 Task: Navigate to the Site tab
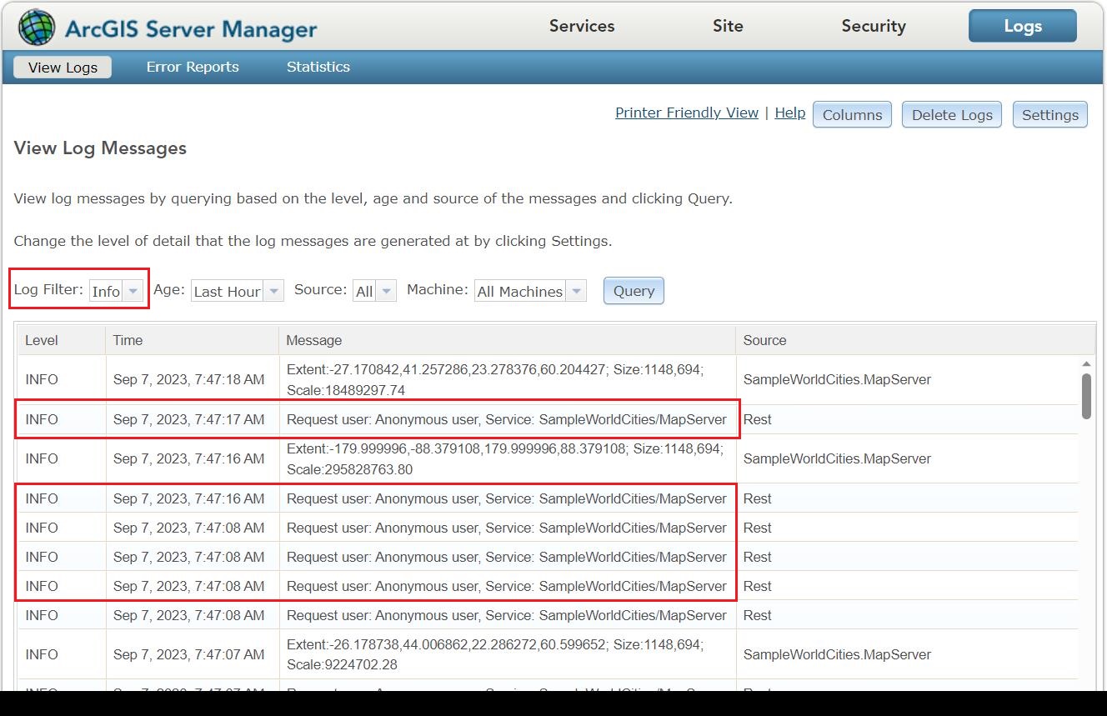click(x=727, y=26)
